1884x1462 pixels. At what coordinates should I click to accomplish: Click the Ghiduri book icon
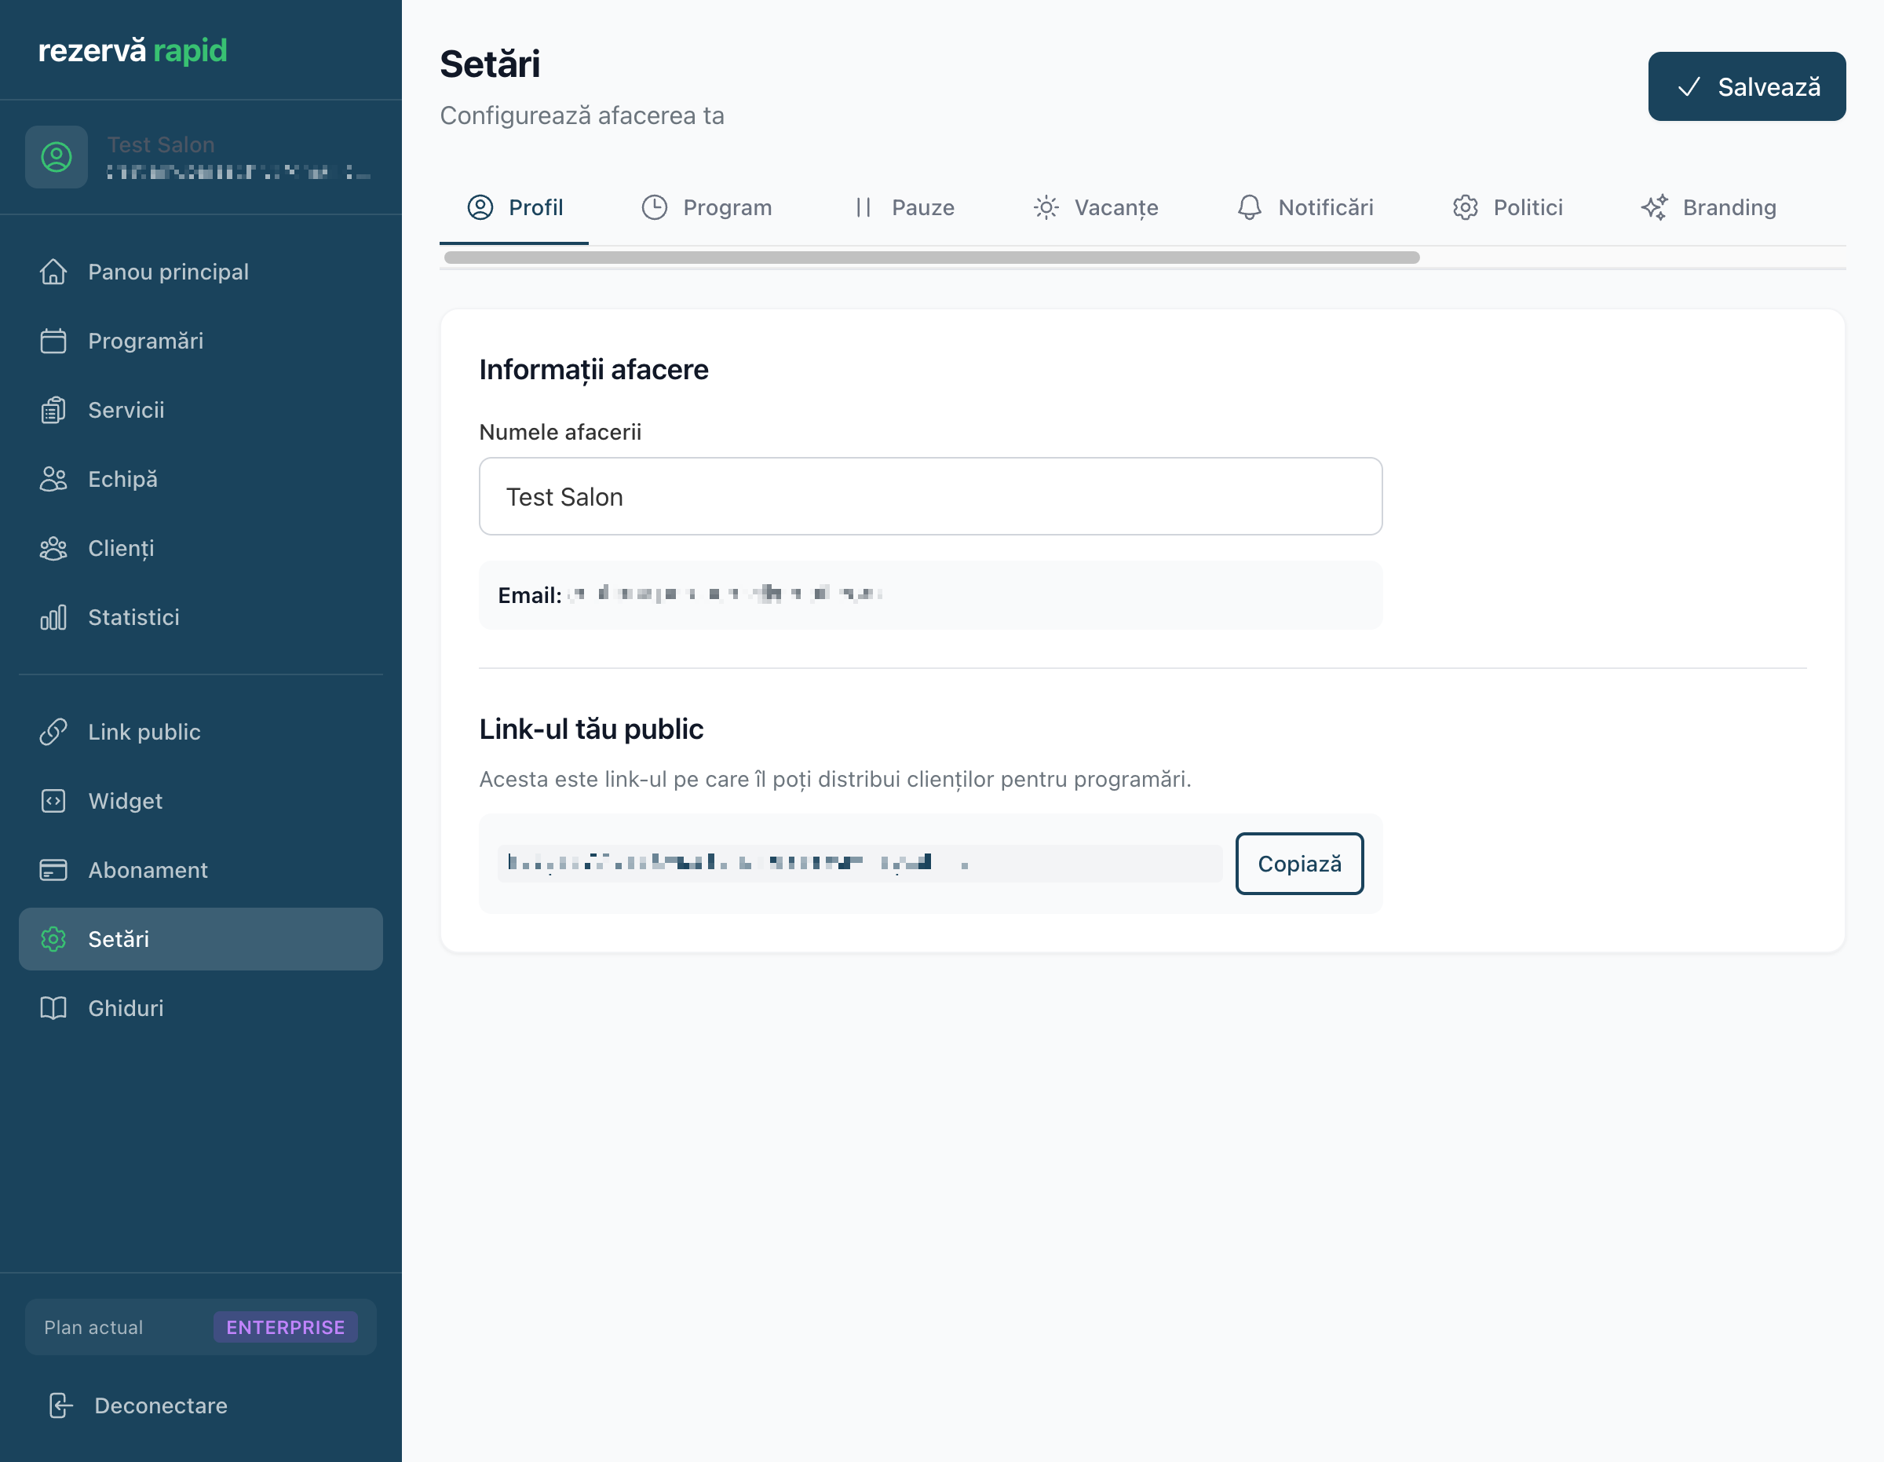click(53, 1008)
